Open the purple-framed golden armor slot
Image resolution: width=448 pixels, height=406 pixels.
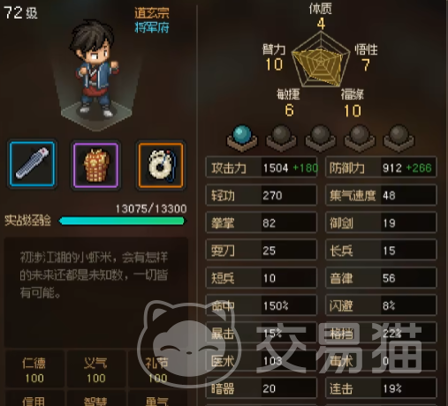95,165
